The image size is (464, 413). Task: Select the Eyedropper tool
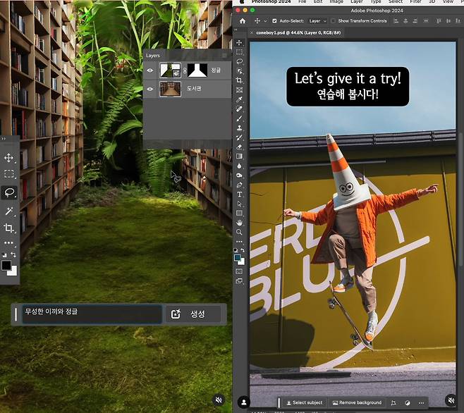click(x=240, y=100)
